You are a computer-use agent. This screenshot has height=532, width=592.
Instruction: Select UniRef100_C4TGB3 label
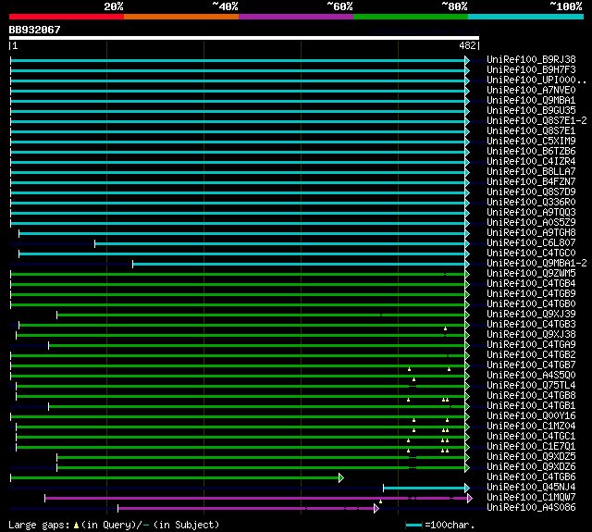click(531, 325)
